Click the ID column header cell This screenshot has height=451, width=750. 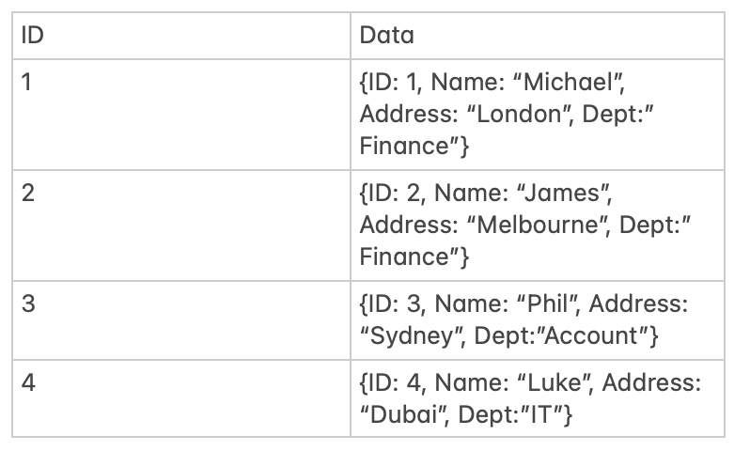[x=180, y=35]
